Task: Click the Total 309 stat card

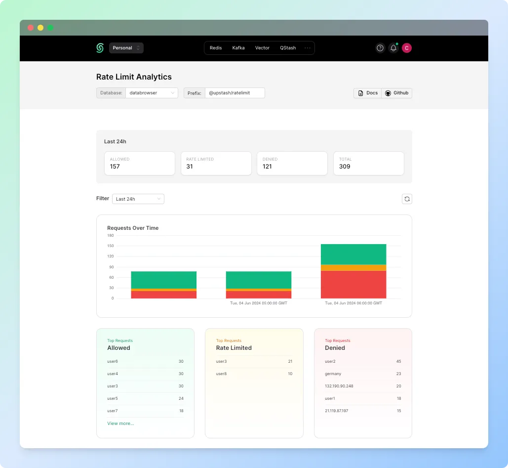Action: [369, 163]
